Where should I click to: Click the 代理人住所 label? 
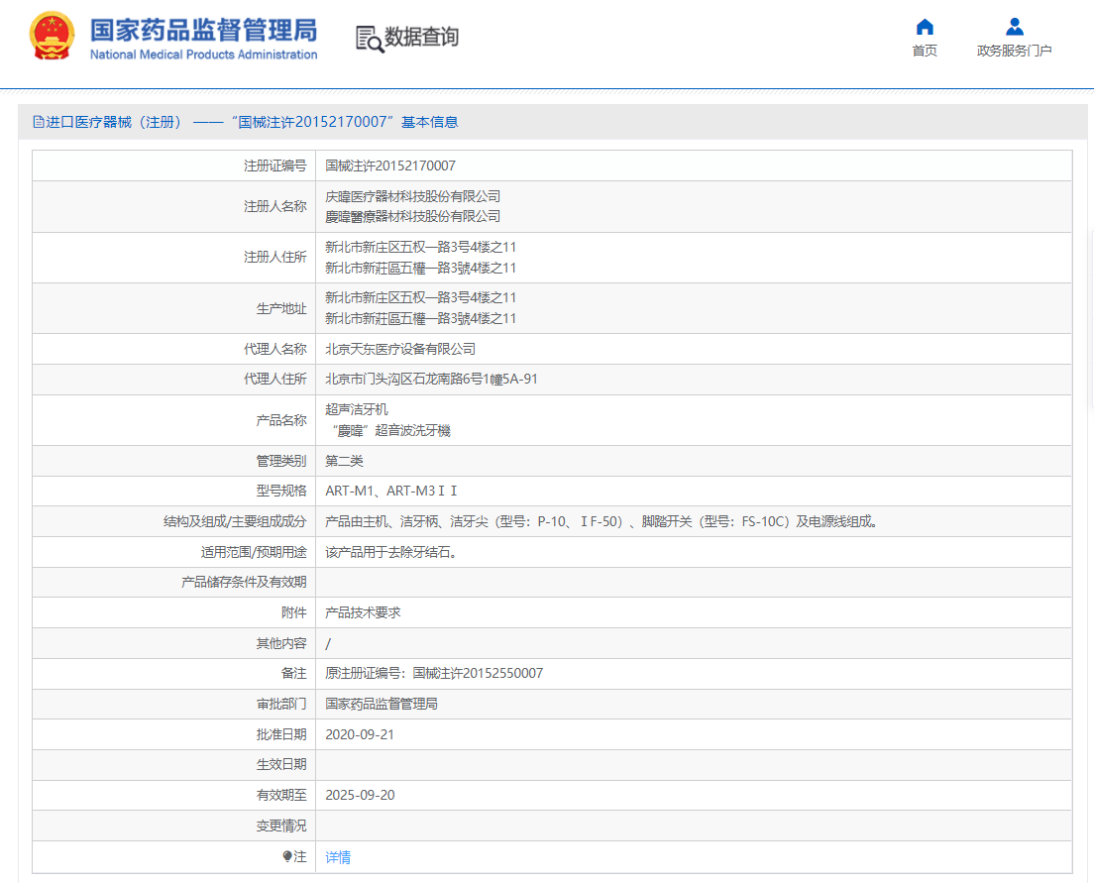coord(275,379)
